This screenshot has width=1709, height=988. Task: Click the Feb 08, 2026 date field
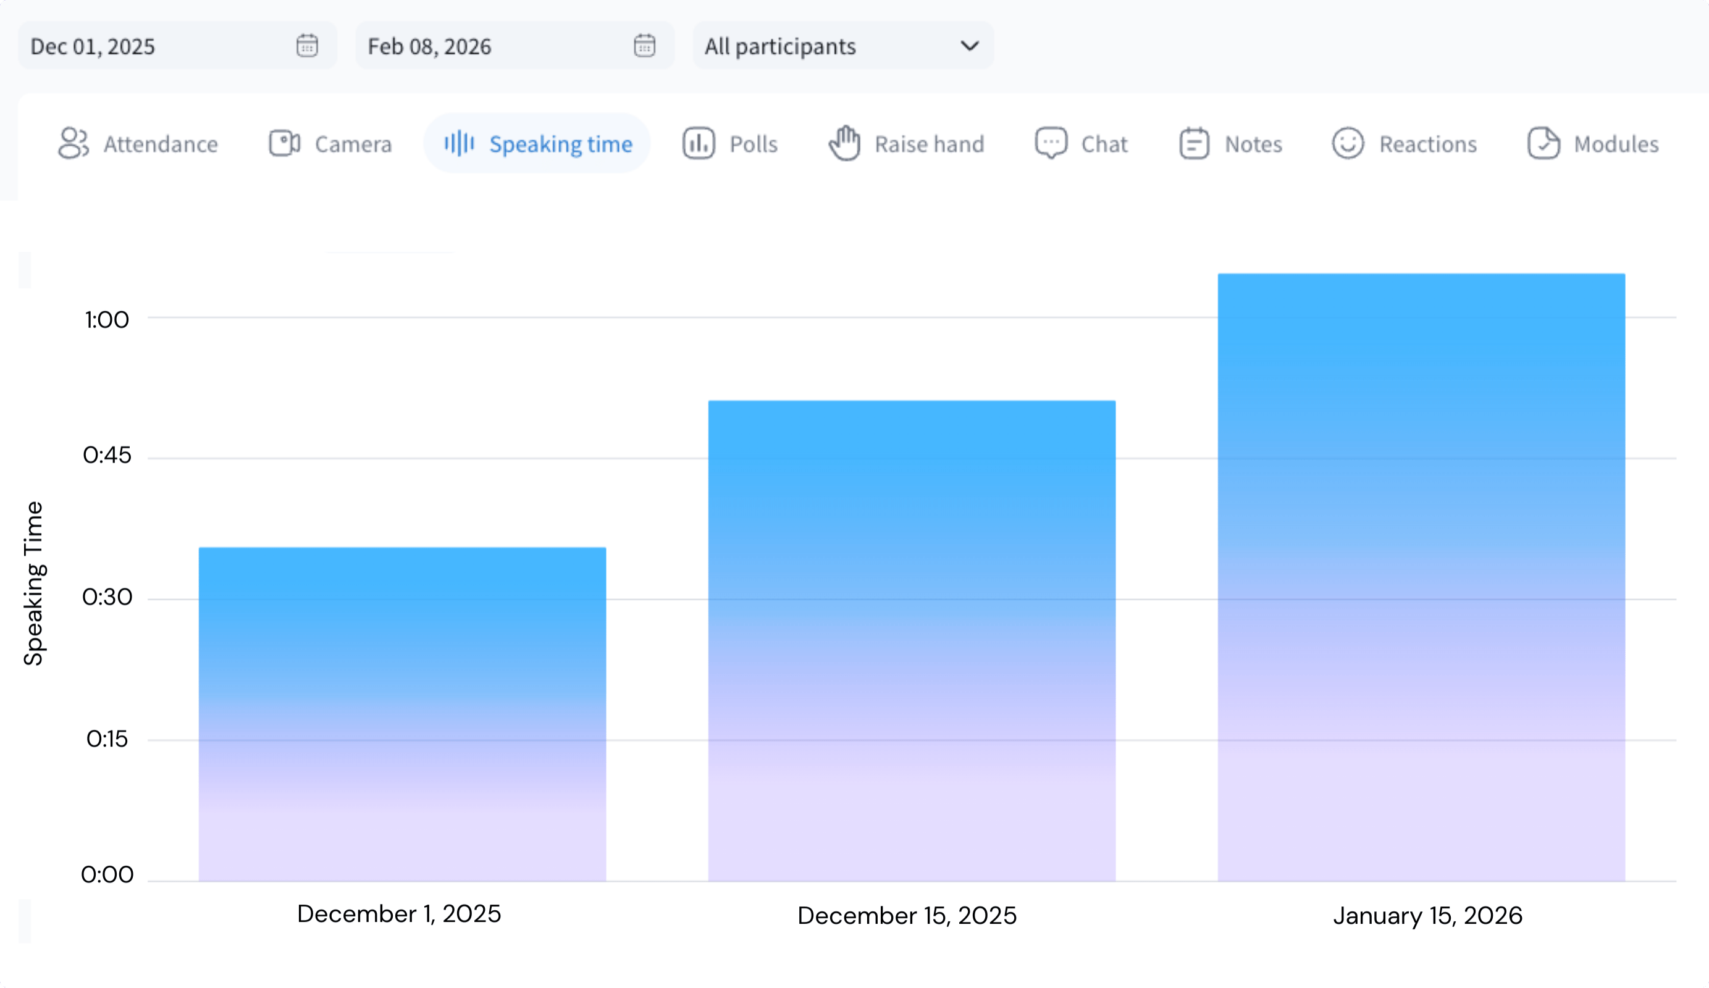(429, 46)
